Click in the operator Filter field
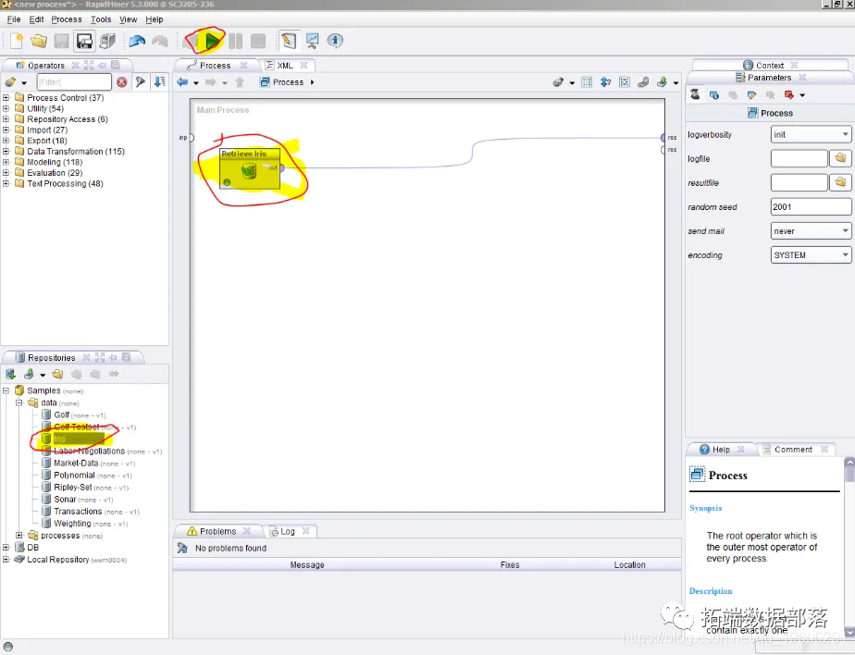855x655 pixels. pyautogui.click(x=74, y=81)
